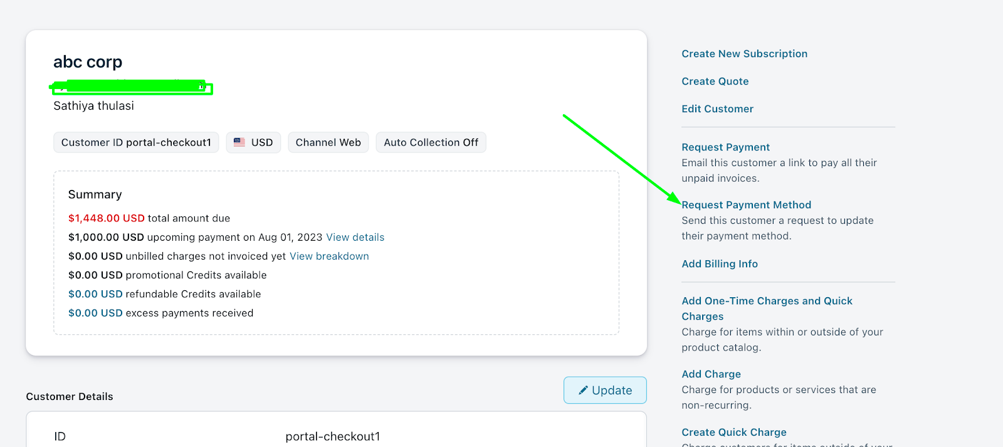This screenshot has height=447, width=1003.
Task: Click the Request Payment link
Action: point(725,147)
